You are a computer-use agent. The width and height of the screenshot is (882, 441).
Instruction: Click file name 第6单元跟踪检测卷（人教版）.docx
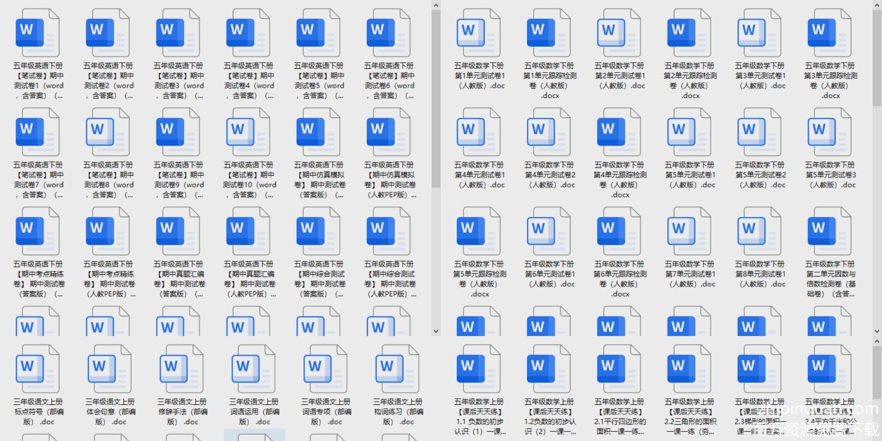coord(620,279)
